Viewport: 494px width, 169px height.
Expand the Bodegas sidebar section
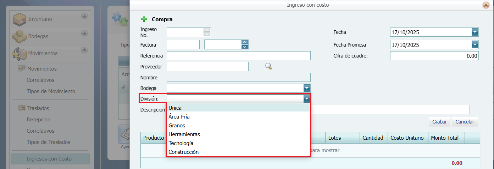pyautogui.click(x=84, y=33)
